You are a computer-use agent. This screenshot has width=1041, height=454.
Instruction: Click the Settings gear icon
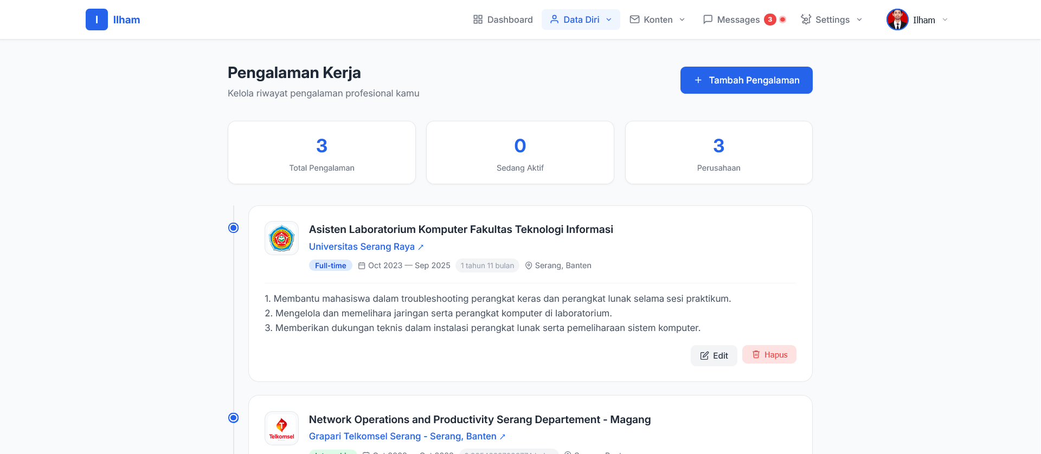click(x=806, y=20)
